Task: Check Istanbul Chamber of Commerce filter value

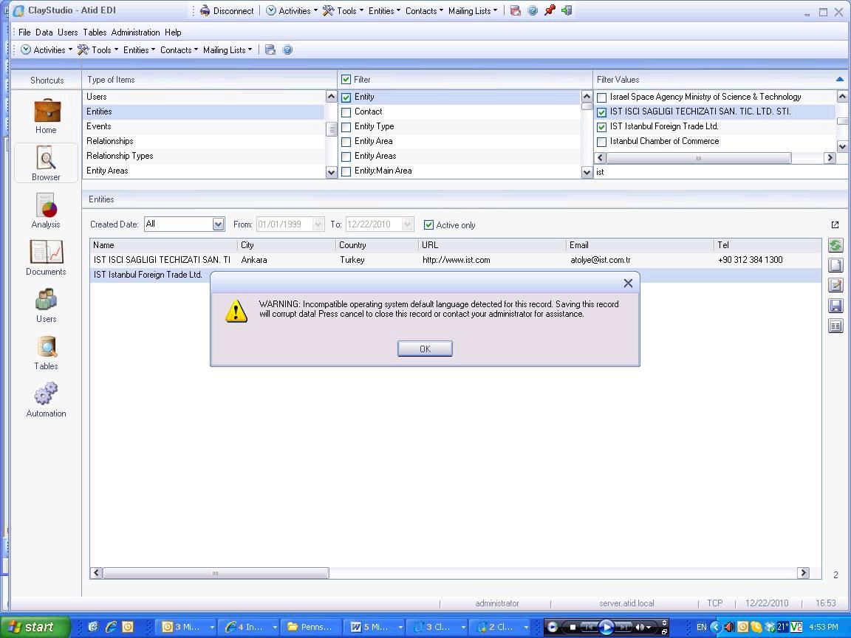Action: tap(601, 142)
